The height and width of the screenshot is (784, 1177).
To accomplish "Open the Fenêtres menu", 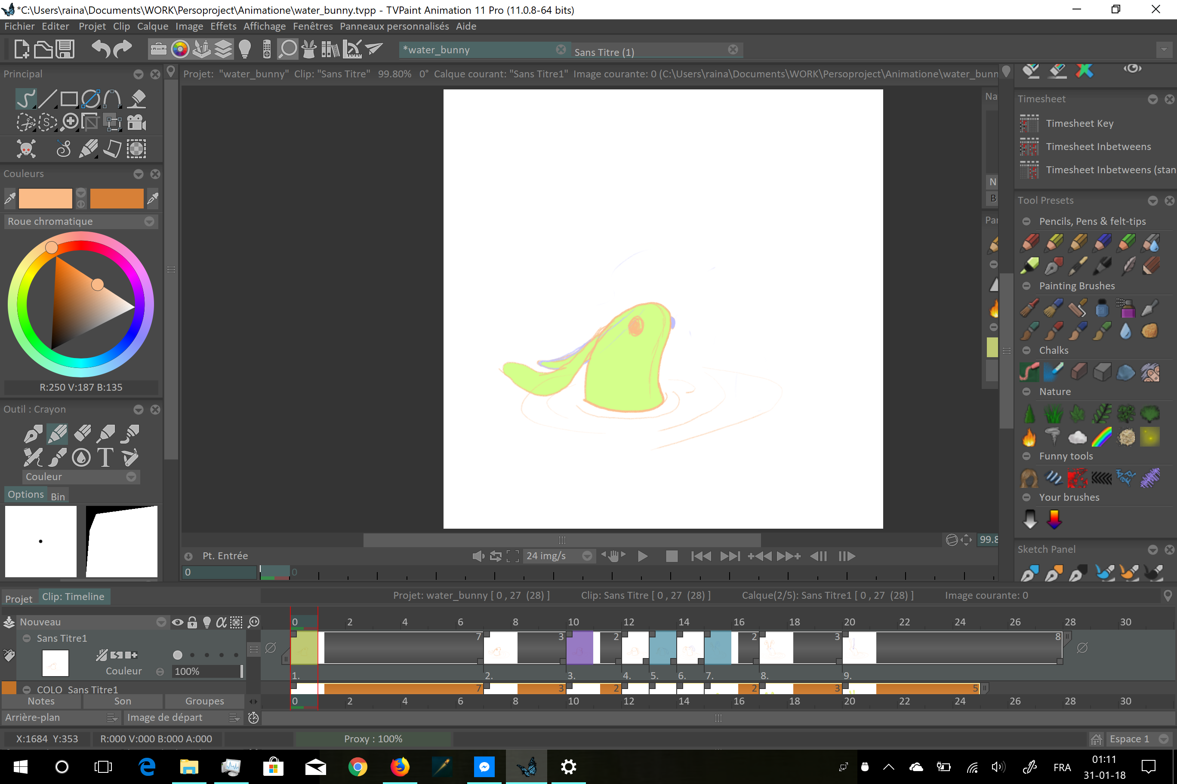I will coord(313,26).
